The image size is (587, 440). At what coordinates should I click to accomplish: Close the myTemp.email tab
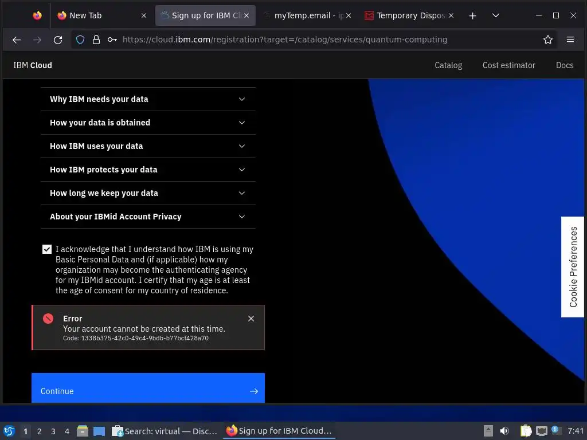349,15
